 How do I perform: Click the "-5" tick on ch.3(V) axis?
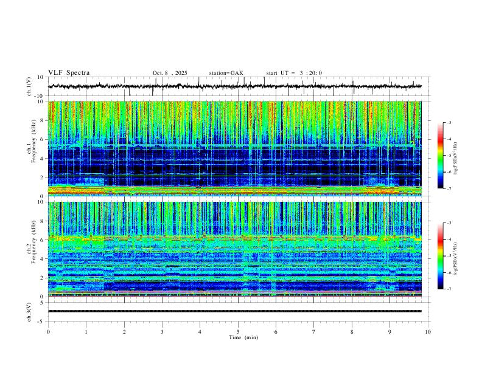41,322
